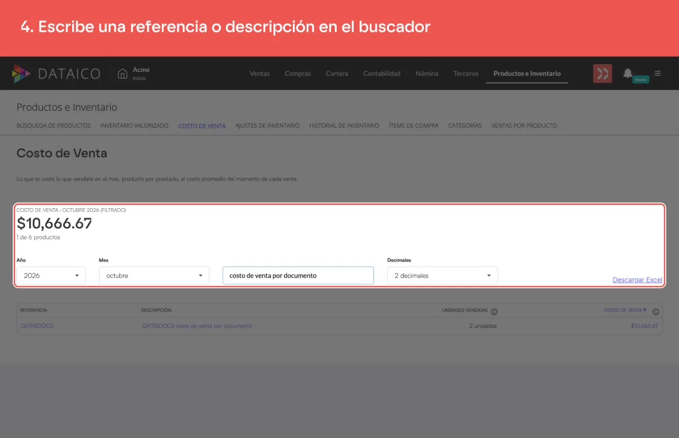Click info icon next to Unidades Vendidas

pos(494,311)
